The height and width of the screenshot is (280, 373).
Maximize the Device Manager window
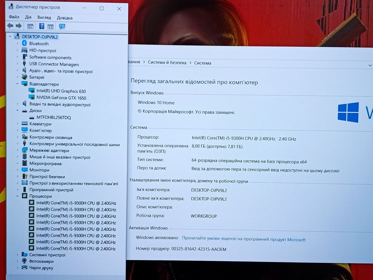[102, 8]
